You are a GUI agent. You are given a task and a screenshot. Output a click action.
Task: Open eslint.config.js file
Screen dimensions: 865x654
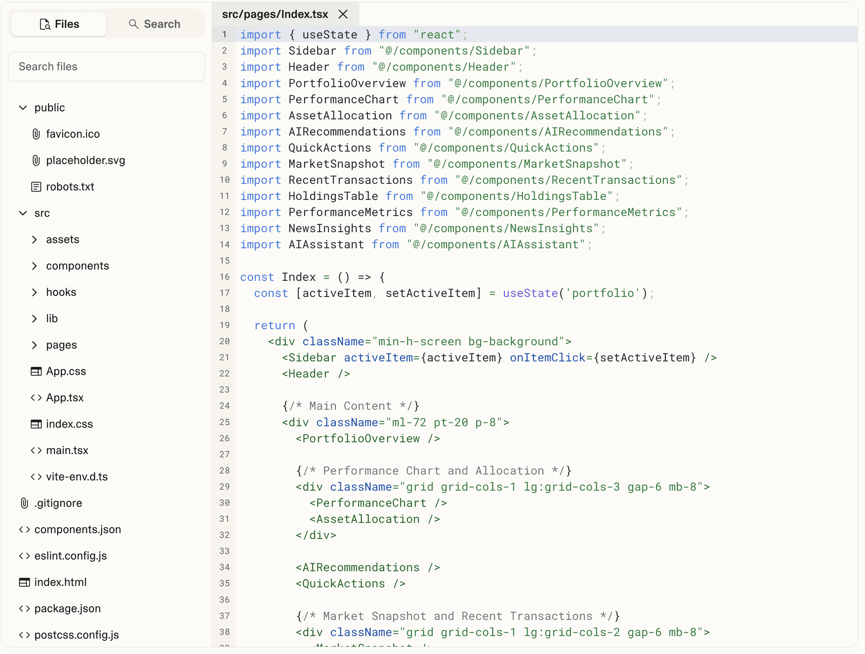(70, 556)
